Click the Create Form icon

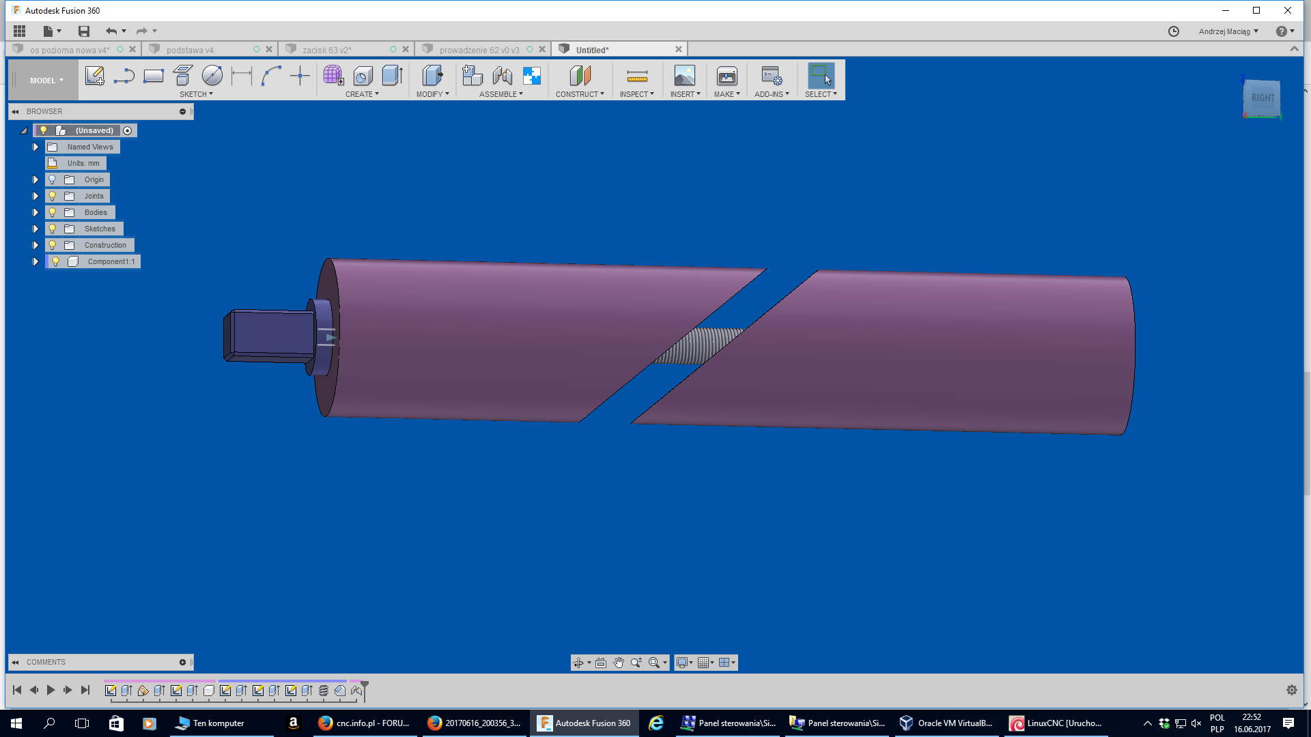333,76
